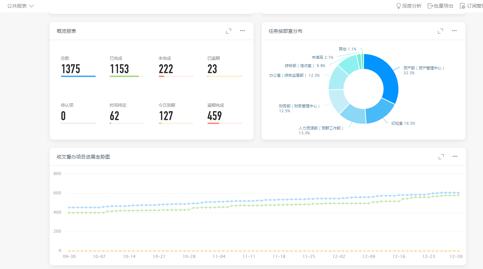Click the 深度分析 lightbulb icon
The height and width of the screenshot is (269, 483).
(398, 6)
